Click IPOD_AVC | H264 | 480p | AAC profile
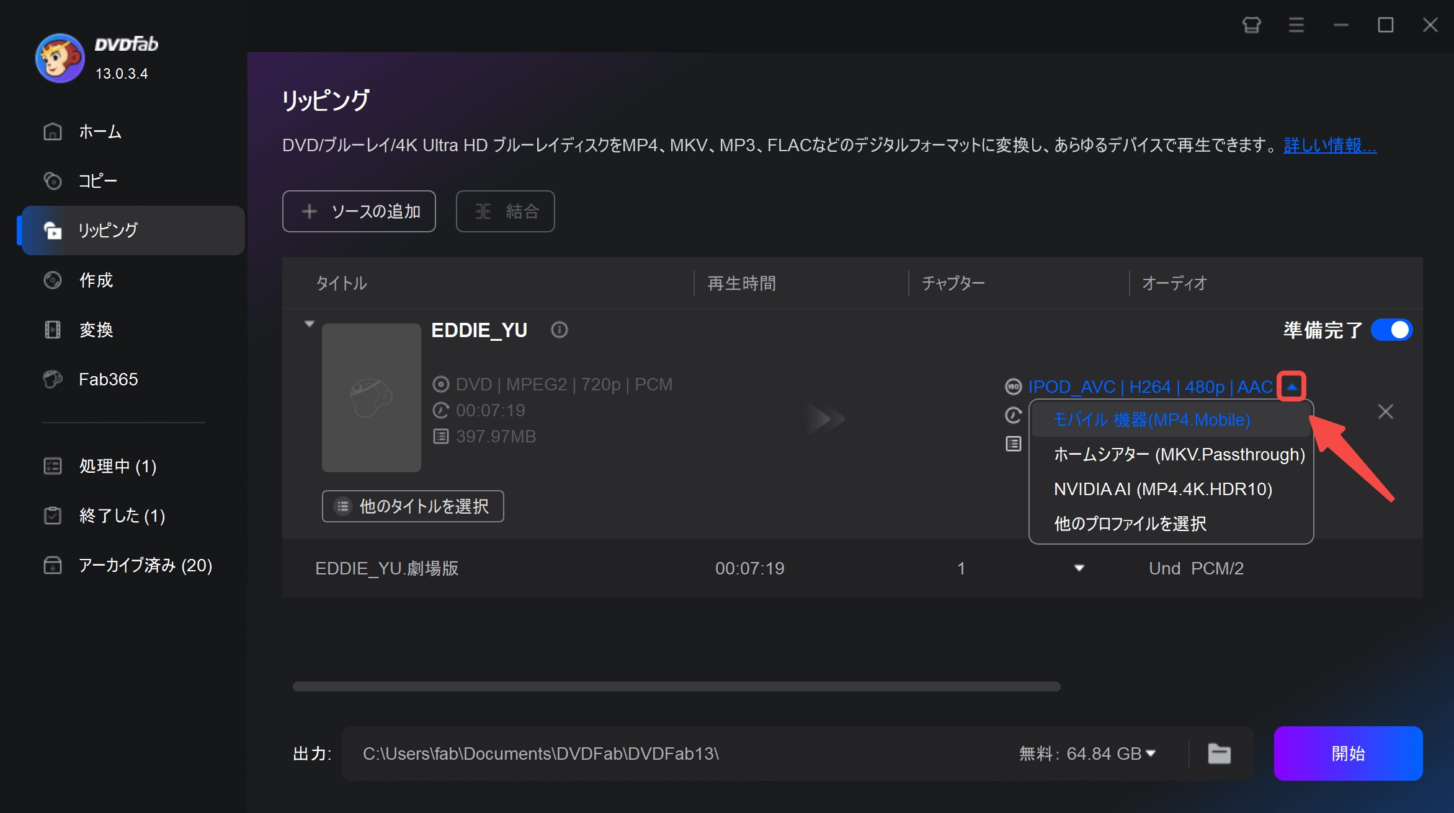 [x=1150, y=387]
